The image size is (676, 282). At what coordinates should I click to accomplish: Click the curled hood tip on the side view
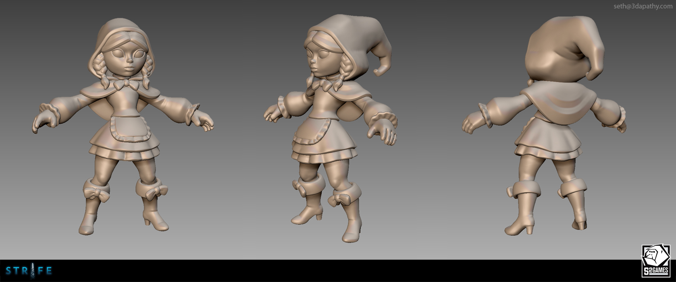pos(382,66)
